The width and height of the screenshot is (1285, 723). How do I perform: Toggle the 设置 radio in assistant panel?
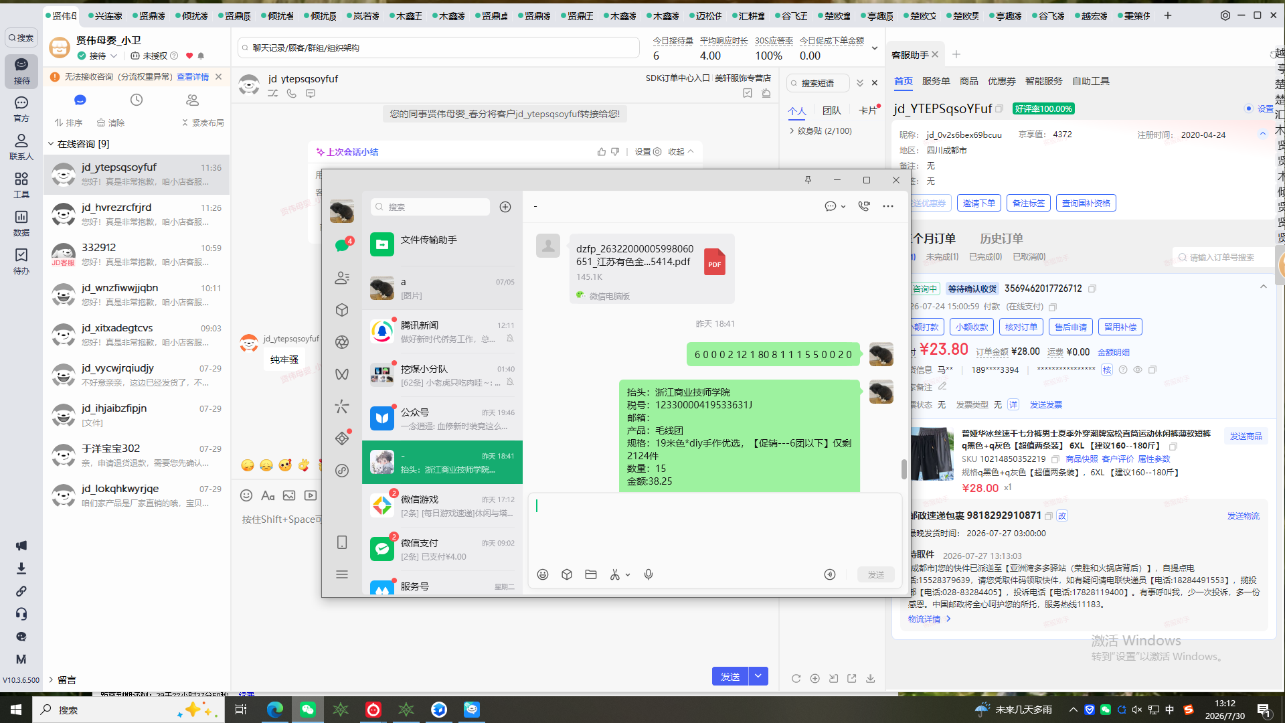click(1249, 108)
